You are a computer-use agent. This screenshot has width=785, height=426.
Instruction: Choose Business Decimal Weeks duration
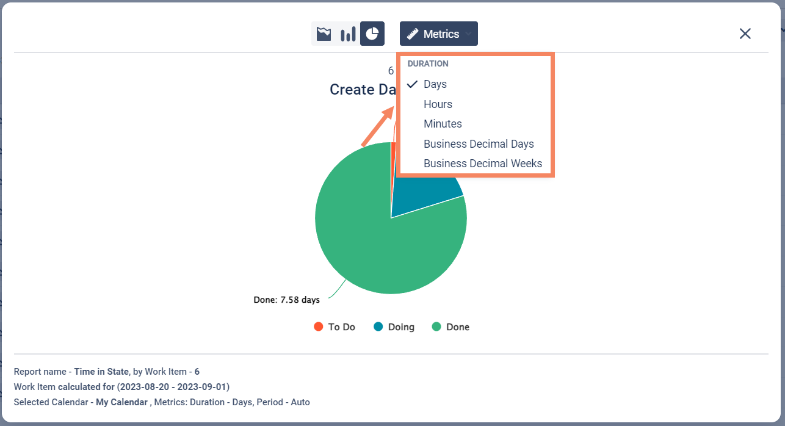pyautogui.click(x=483, y=164)
